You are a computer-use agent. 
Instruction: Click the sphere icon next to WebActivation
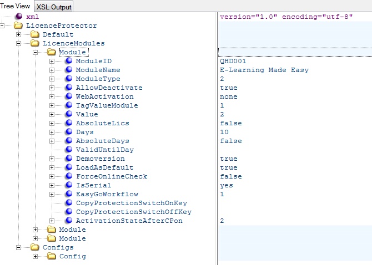click(x=69, y=96)
